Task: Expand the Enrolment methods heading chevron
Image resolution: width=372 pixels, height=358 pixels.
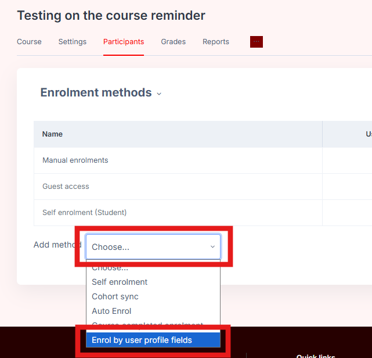Action: [159, 94]
